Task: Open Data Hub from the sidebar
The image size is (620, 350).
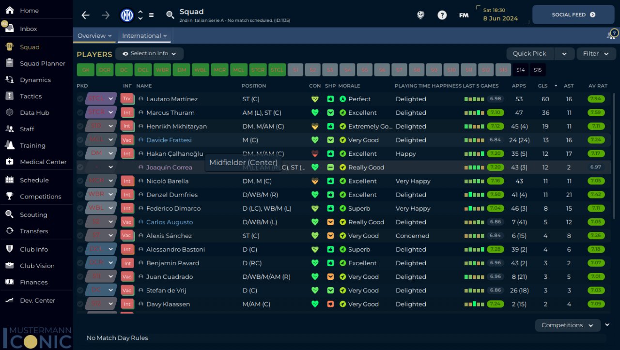Action: 34,113
